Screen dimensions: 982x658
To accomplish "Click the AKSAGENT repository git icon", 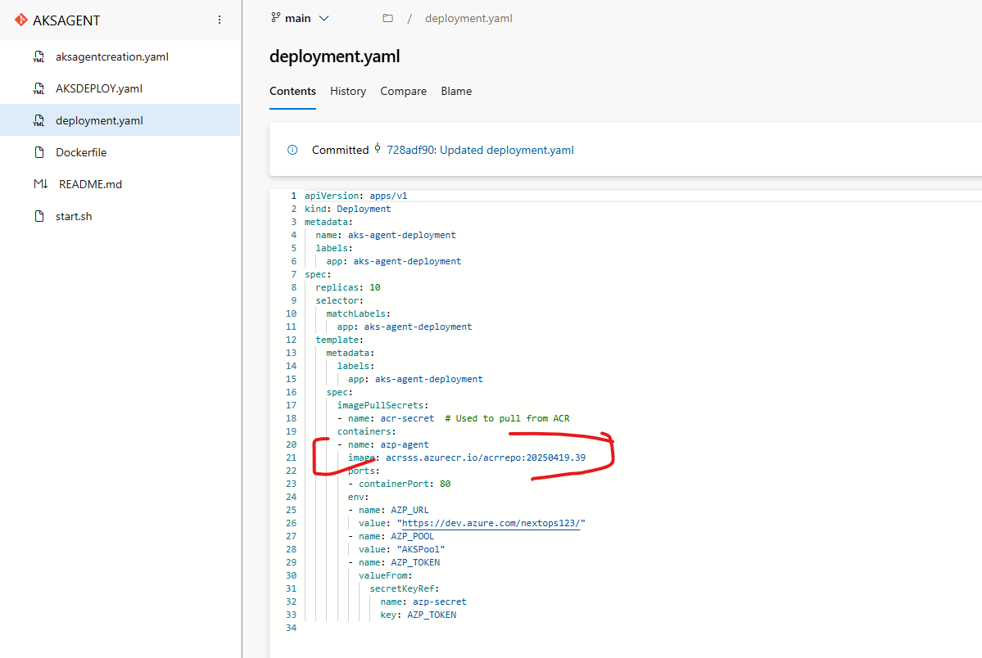I will pyautogui.click(x=20, y=20).
